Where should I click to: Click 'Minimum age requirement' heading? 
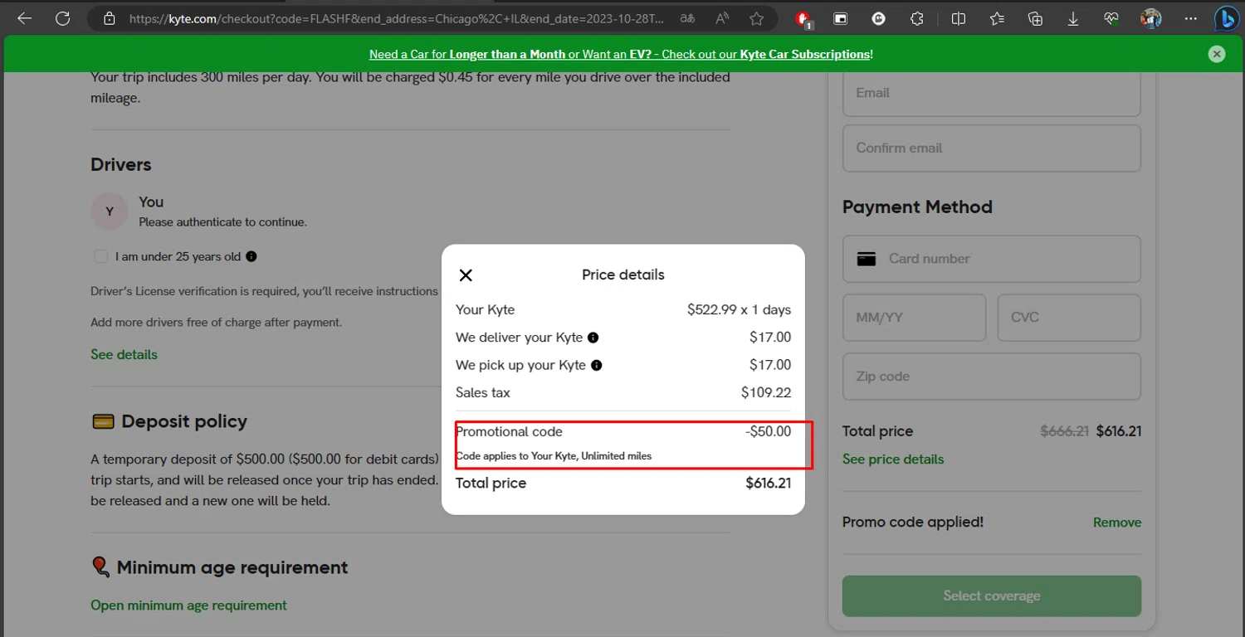tap(232, 568)
